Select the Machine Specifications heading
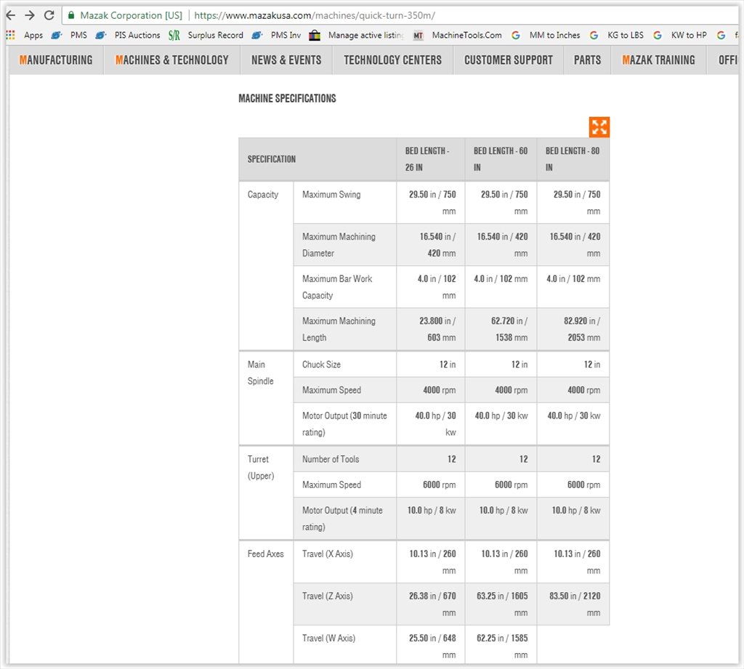The image size is (744, 669). pyautogui.click(x=287, y=98)
